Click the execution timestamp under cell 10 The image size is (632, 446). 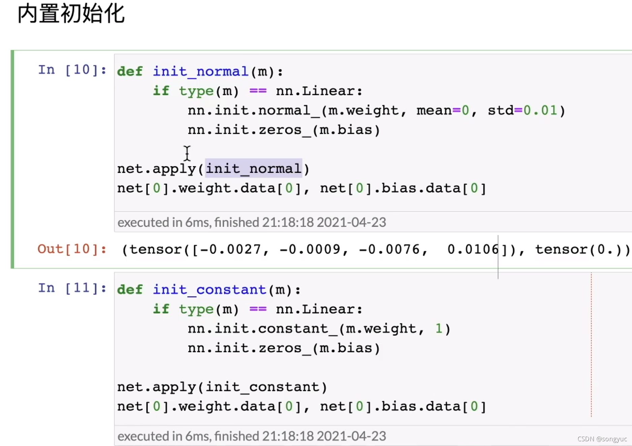pos(252,222)
